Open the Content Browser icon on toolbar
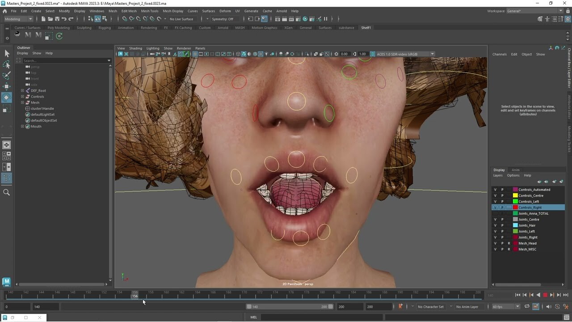This screenshot has height=322, width=572. click(540, 19)
